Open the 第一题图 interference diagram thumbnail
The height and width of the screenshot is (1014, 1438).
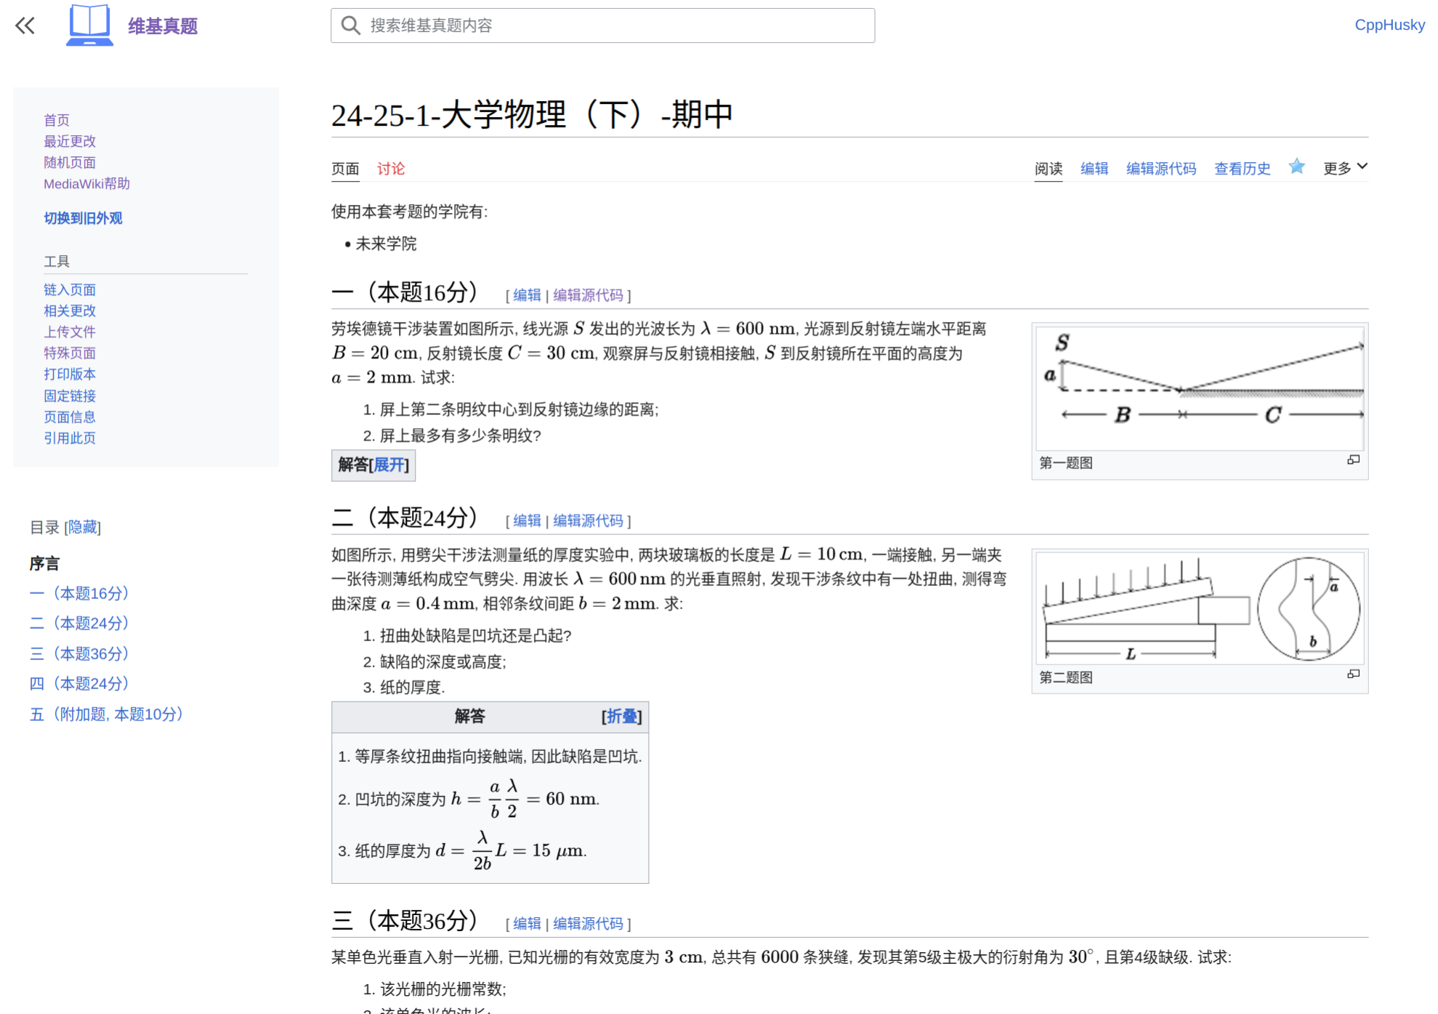click(1199, 388)
